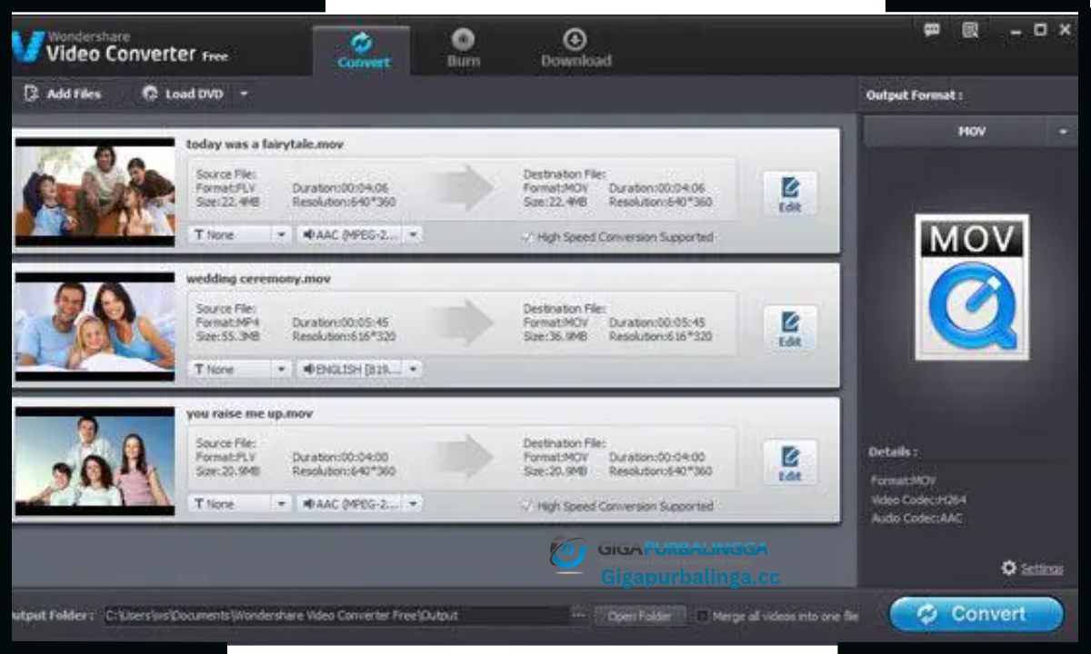The image size is (1091, 654).
Task: Click the Add Files document icon
Action: 32,93
